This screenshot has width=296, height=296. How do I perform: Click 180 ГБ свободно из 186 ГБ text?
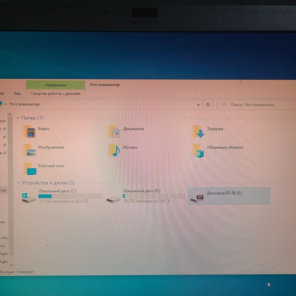point(147,201)
